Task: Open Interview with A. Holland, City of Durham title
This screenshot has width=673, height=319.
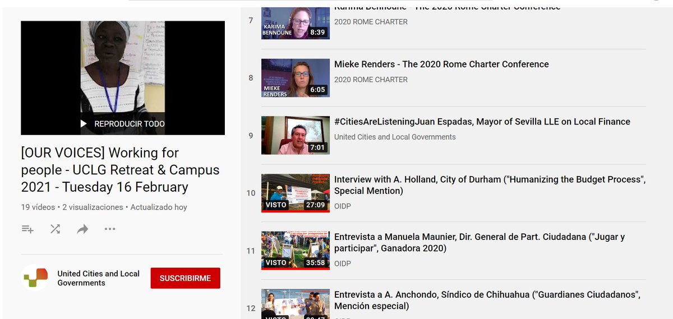Action: pos(490,185)
